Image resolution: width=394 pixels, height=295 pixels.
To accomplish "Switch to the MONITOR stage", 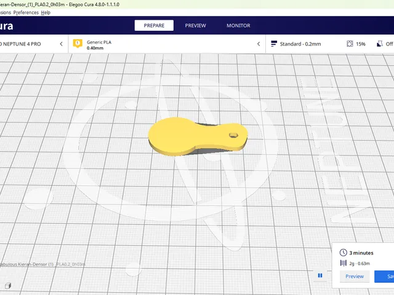I will (x=238, y=25).
